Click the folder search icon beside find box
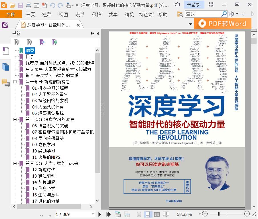The image size is (258, 219). coord(180,14)
